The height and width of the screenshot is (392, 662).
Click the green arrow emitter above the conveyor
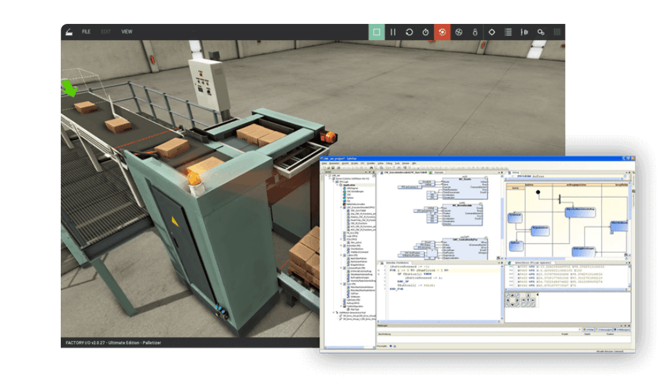tap(68, 87)
